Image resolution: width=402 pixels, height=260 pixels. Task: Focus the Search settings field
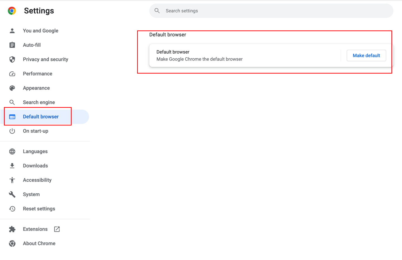tap(271, 11)
